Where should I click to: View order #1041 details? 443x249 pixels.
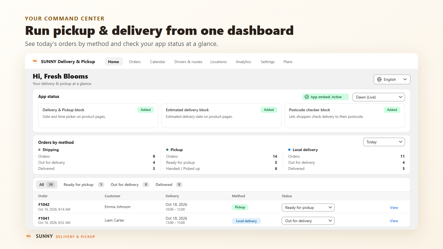[x=394, y=221]
